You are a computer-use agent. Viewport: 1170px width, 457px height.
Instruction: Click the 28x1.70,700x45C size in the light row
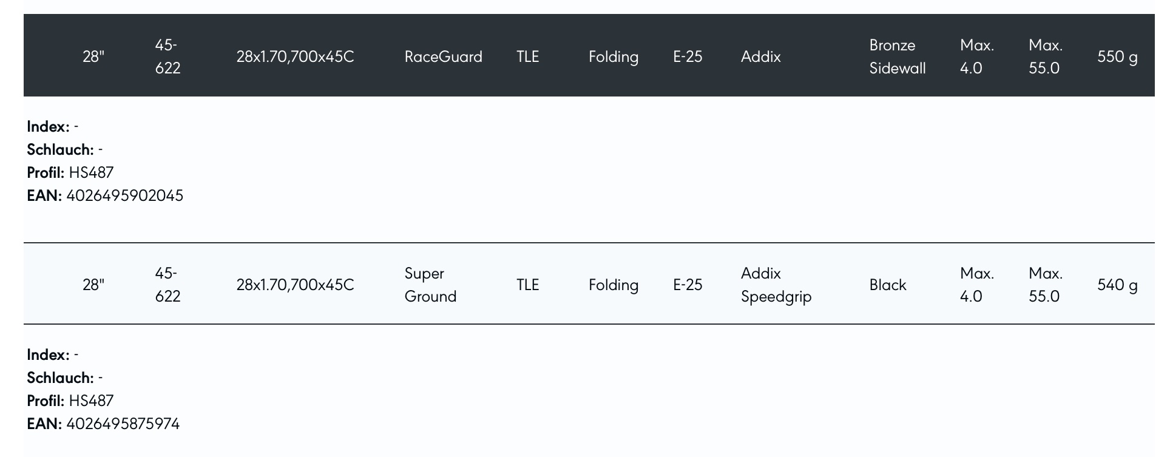point(295,285)
